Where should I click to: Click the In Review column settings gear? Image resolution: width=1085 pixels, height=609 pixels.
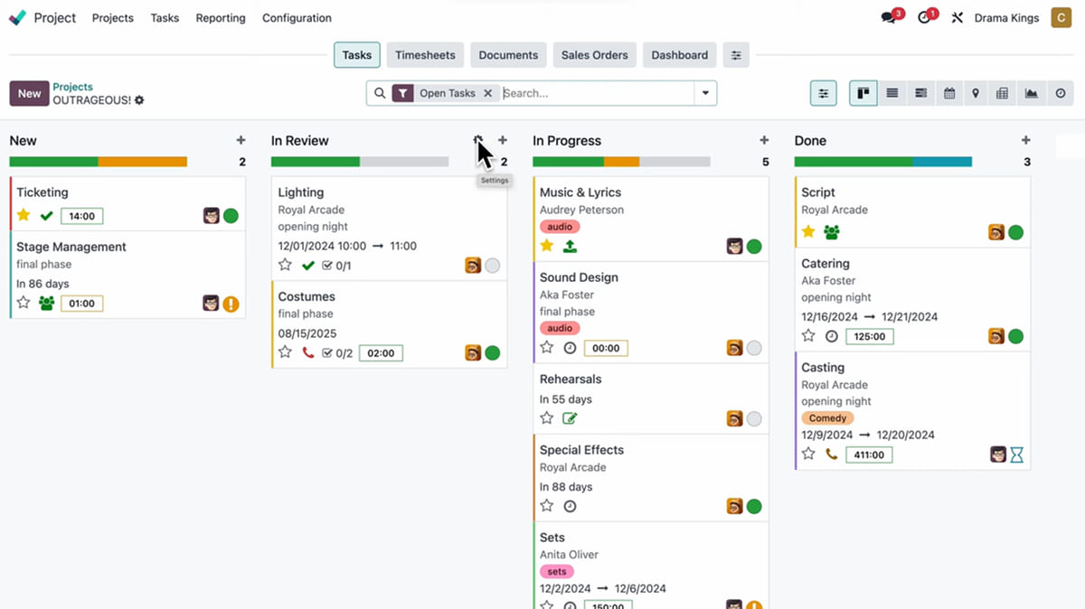(x=478, y=140)
